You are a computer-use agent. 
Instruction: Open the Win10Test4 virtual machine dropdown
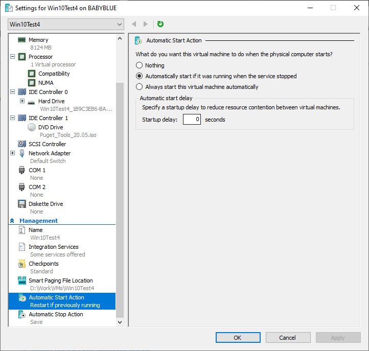pos(66,24)
